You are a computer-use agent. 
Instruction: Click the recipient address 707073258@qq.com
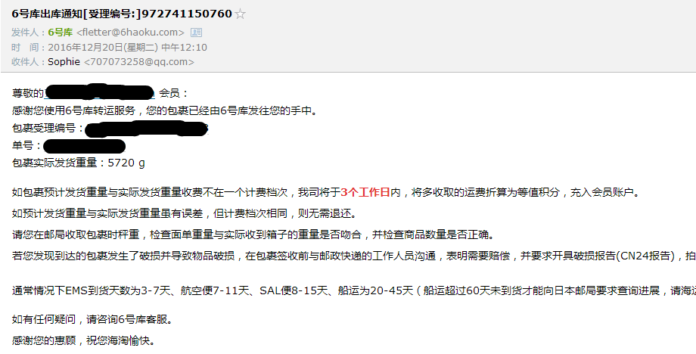click(139, 62)
